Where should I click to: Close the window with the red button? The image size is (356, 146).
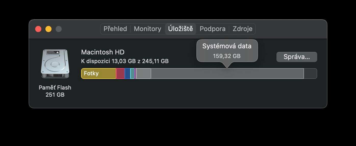tap(38, 29)
